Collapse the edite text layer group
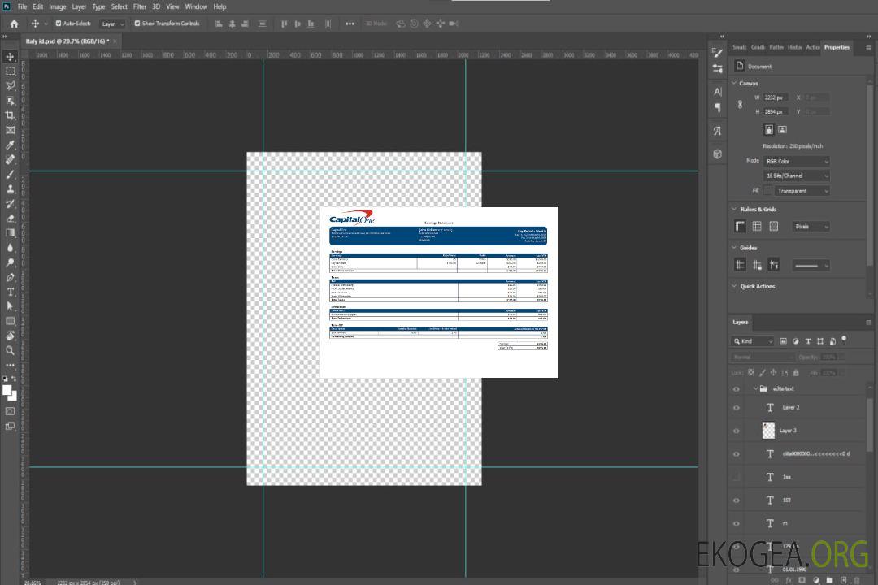The width and height of the screenshot is (878, 585). (755, 389)
